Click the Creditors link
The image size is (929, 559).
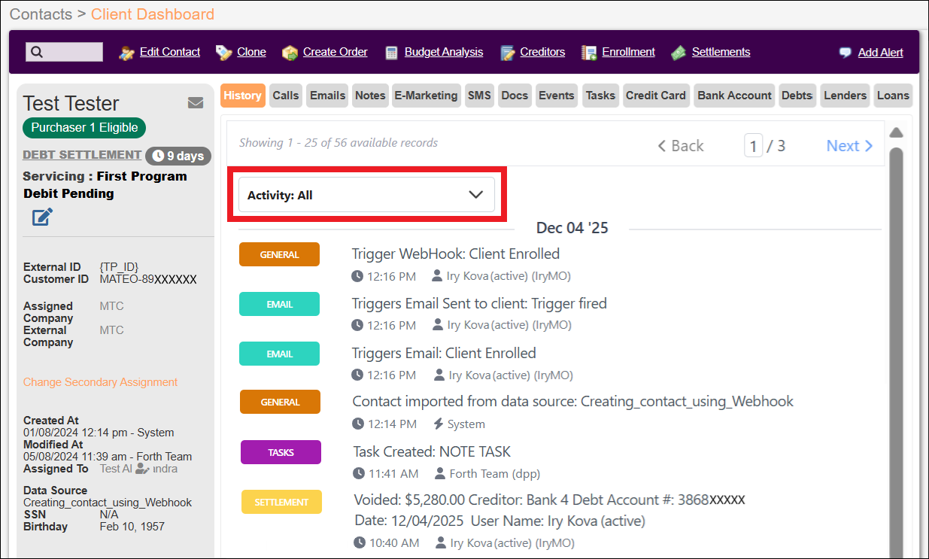542,52
